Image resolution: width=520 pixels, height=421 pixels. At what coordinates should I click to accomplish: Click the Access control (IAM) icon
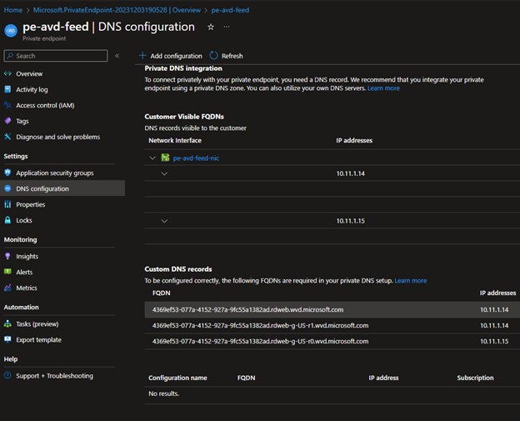coord(7,105)
